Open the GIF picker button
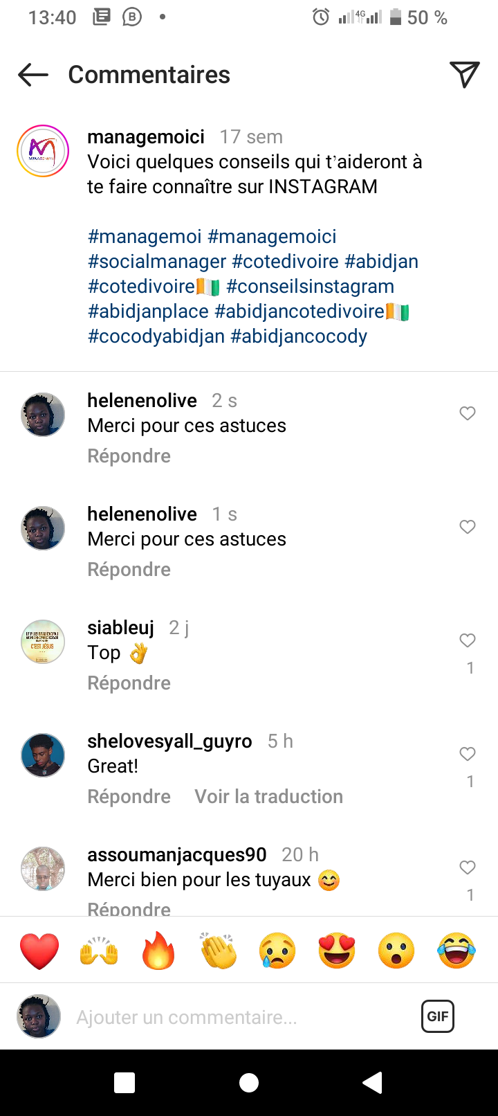 pyautogui.click(x=438, y=1016)
